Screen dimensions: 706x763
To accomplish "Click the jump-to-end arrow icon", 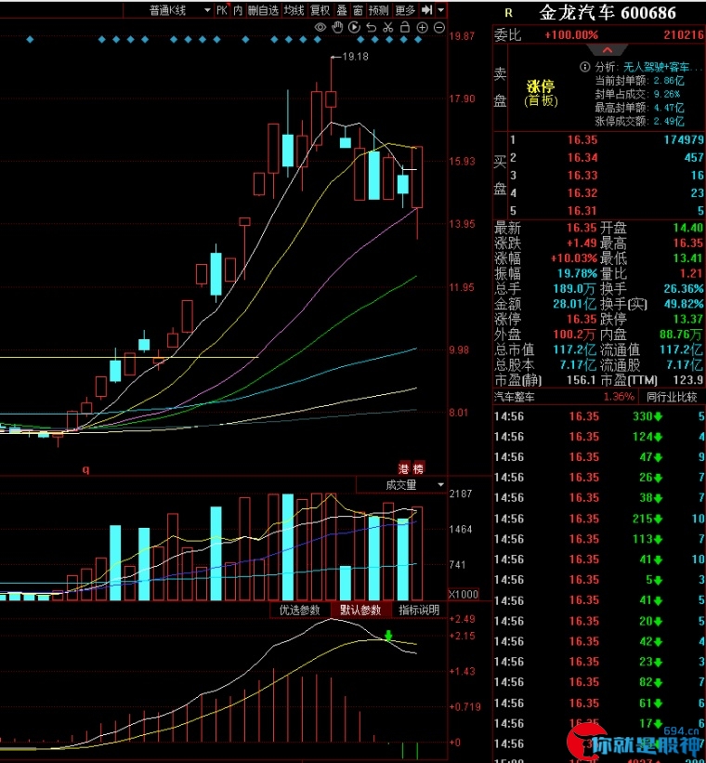I will click(x=427, y=9).
